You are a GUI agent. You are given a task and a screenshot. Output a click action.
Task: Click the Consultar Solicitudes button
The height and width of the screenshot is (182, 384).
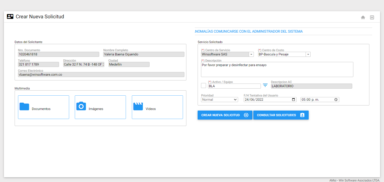pyautogui.click(x=281, y=115)
